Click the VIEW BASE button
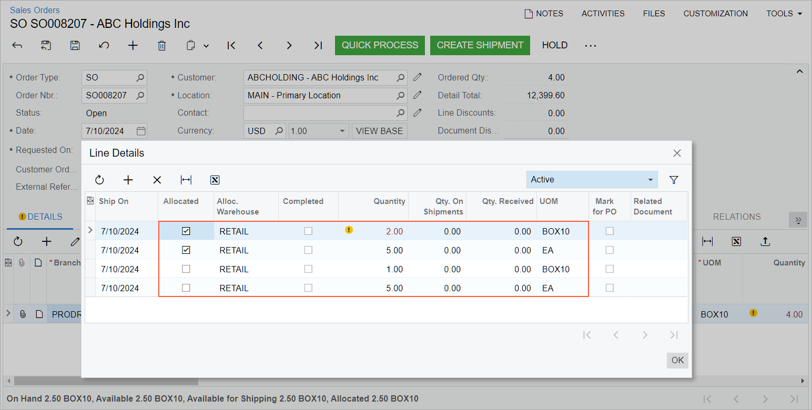 point(380,131)
